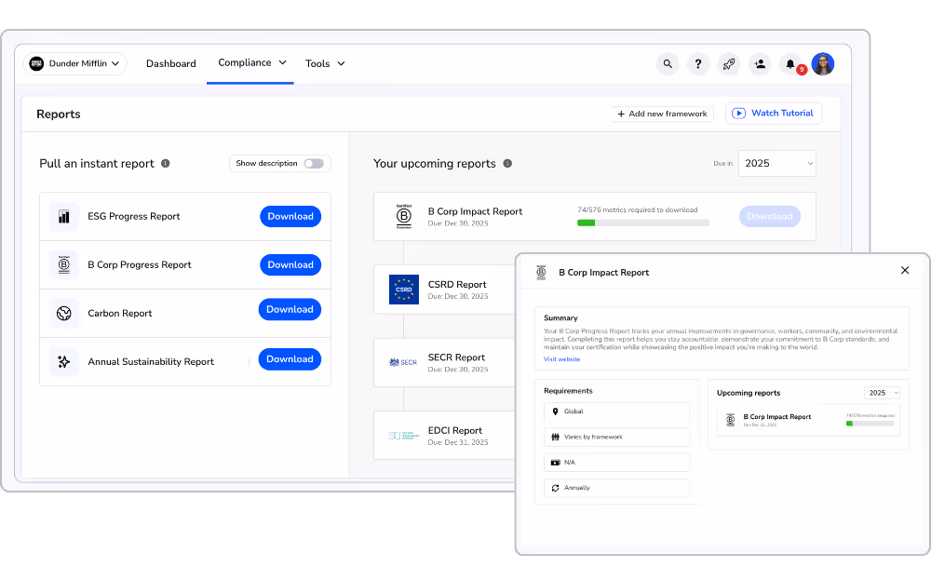Click disabled Download for B Corp Impact Report
This screenshot has width=931, height=580.
[770, 217]
